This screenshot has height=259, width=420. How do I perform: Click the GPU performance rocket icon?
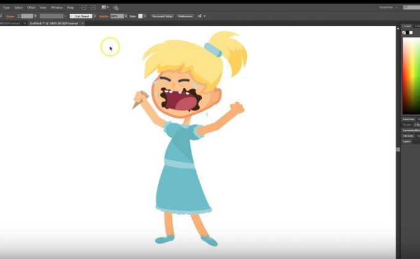(115, 8)
